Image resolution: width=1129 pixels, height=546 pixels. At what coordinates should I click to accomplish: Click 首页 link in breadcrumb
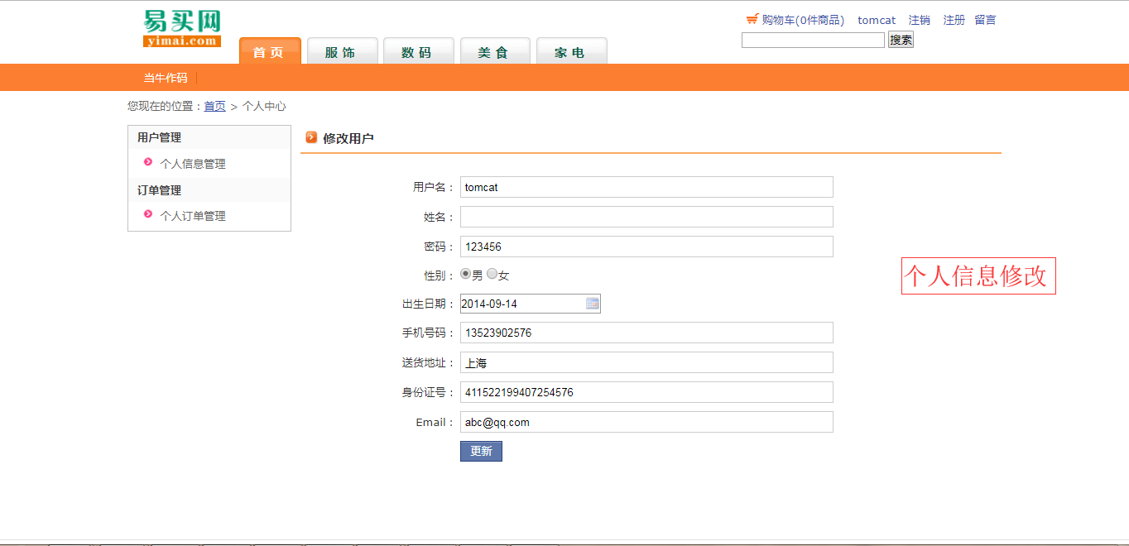(x=214, y=106)
